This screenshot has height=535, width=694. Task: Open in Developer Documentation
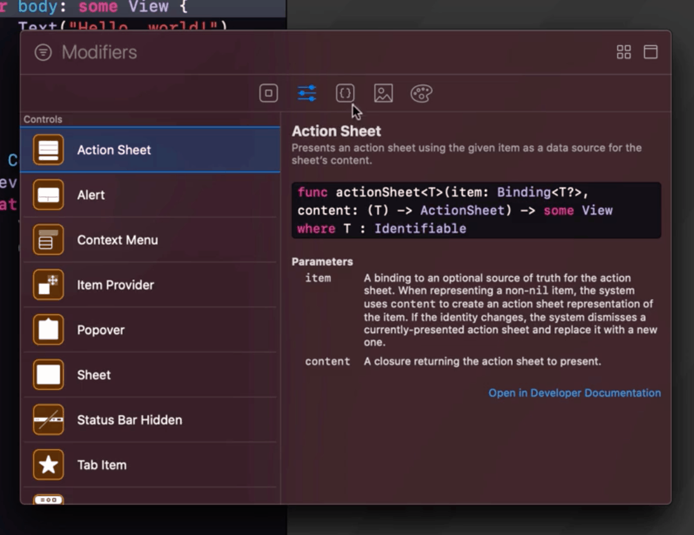click(x=574, y=393)
